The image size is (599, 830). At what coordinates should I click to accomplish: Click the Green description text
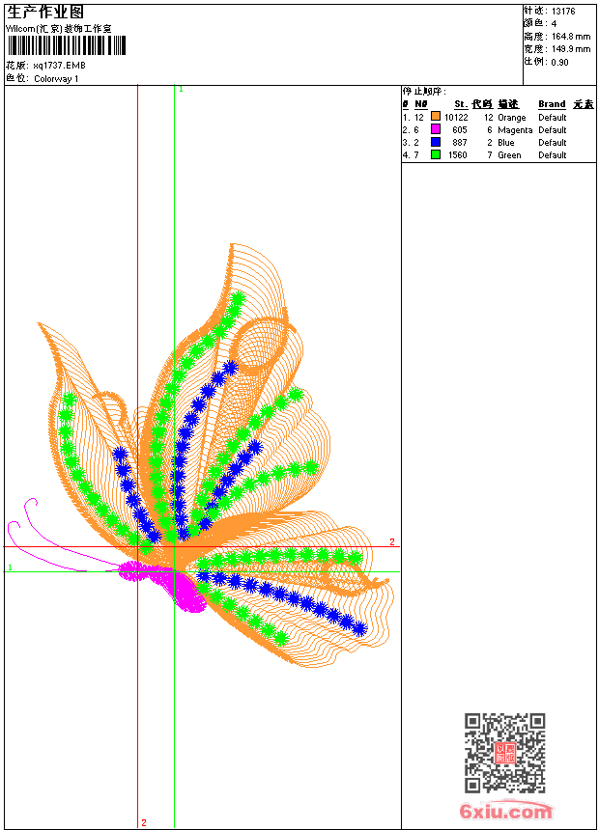[509, 155]
